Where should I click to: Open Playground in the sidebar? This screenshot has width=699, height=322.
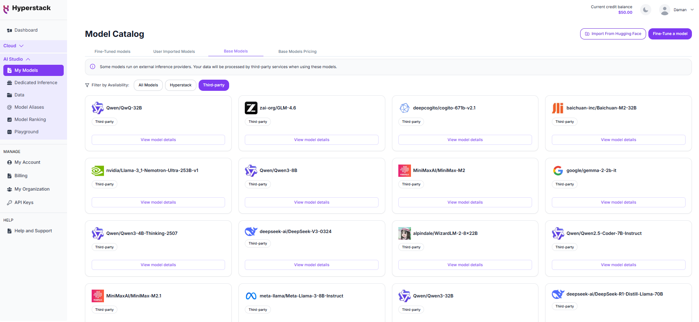26,132
